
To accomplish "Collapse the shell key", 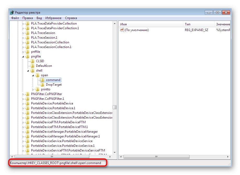I will point(28,71).
